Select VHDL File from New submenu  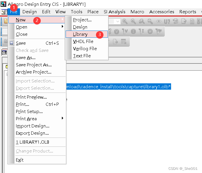pos(83,42)
